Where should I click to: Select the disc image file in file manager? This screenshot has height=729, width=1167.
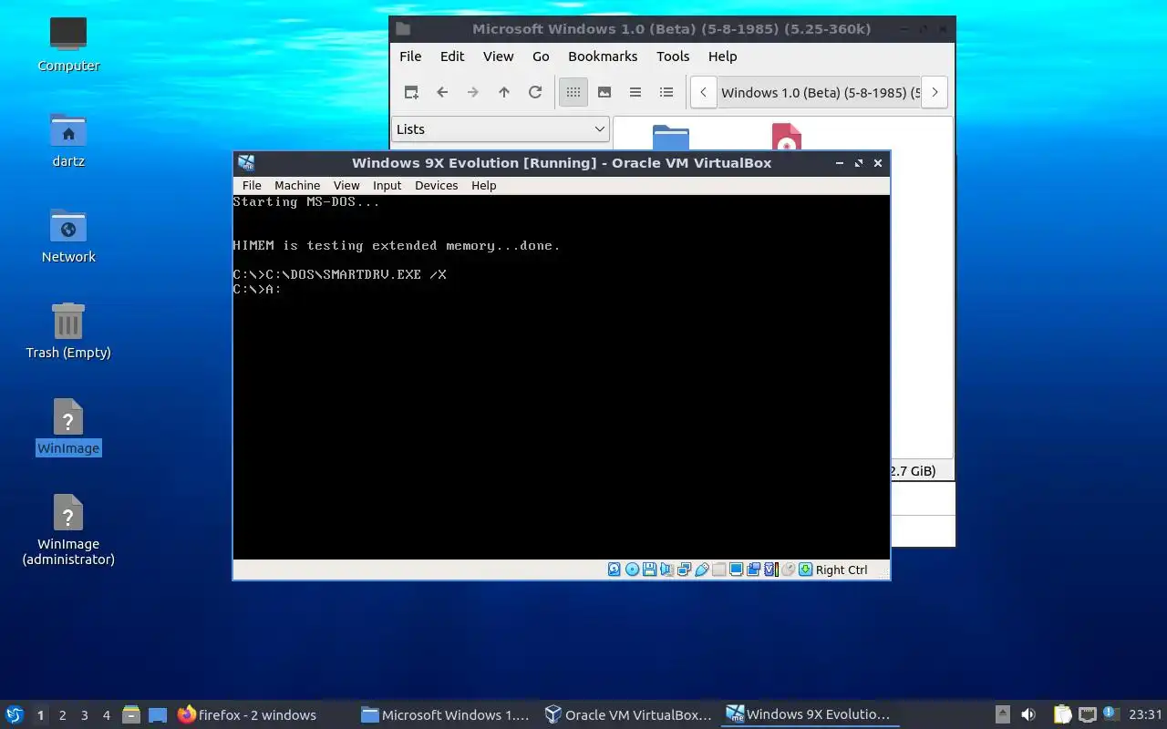786,138
